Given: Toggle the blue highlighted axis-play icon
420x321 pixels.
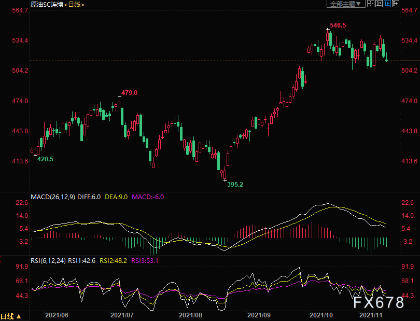Looking at the screenshot, I should pos(387,4).
